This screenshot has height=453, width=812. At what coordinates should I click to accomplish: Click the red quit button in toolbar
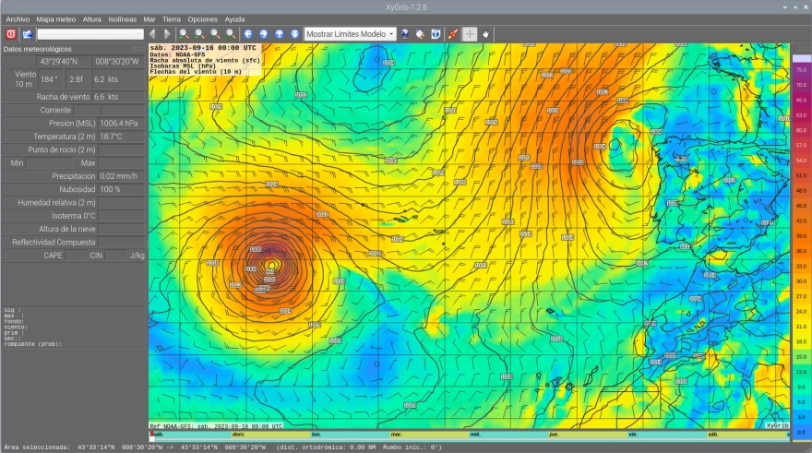(11, 33)
